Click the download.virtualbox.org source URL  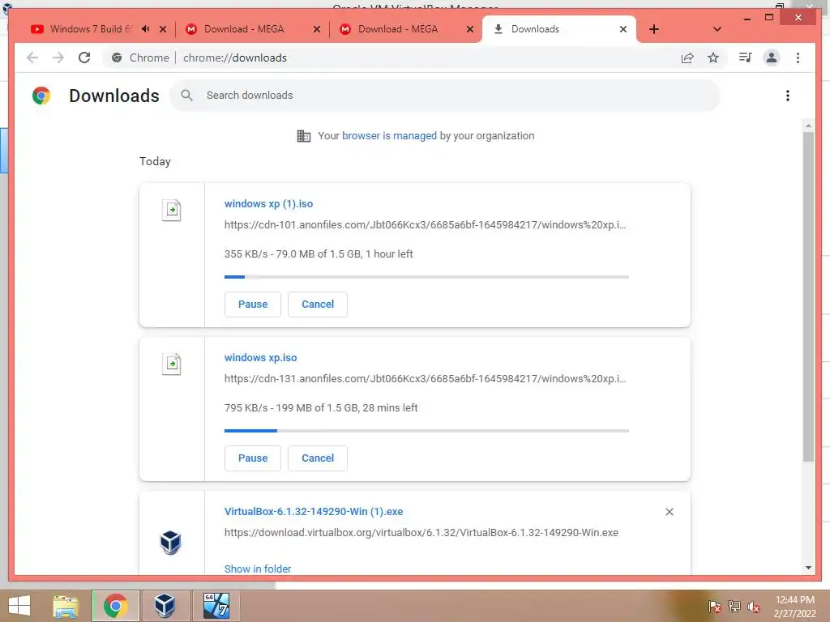coord(421,533)
